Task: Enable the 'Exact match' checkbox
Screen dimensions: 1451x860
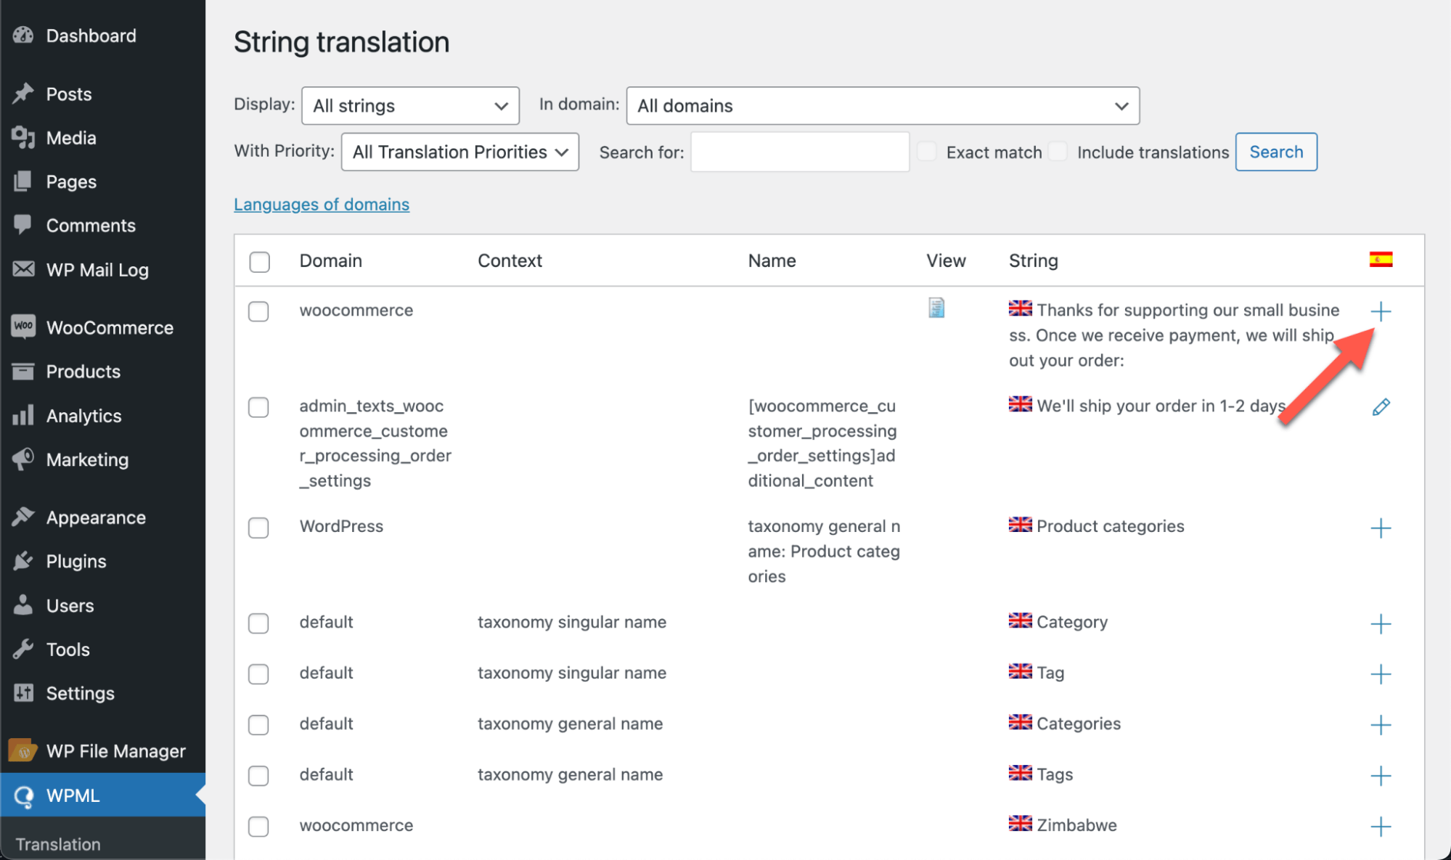Action: [x=926, y=152]
